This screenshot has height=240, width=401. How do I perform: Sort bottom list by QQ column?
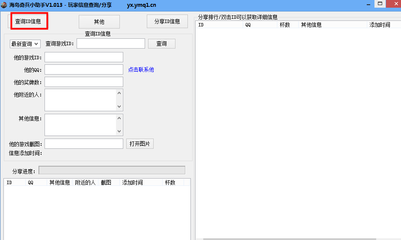click(x=36, y=182)
